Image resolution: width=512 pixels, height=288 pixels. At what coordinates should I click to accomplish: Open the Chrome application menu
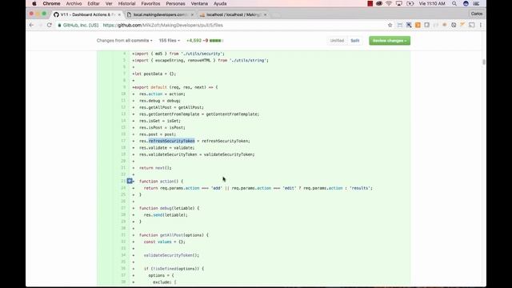[51, 3]
